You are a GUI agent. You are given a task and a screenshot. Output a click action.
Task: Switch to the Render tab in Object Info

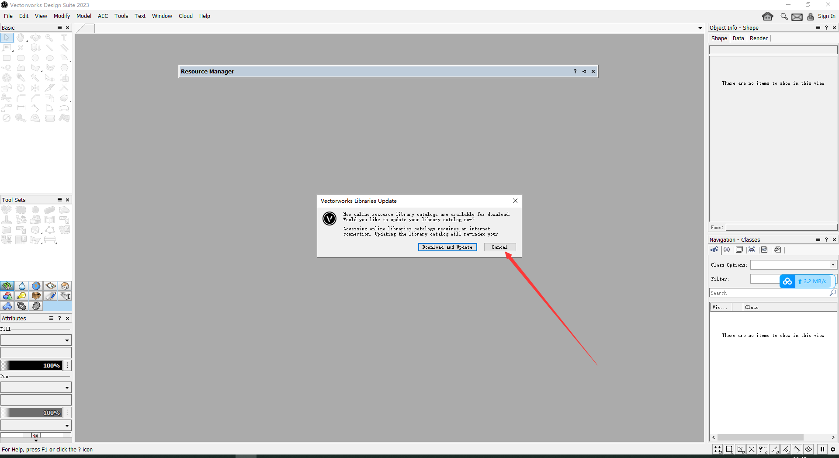pos(759,38)
